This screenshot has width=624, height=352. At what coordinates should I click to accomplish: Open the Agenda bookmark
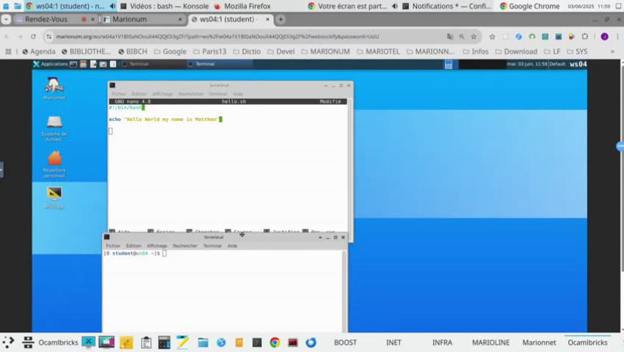coord(39,52)
